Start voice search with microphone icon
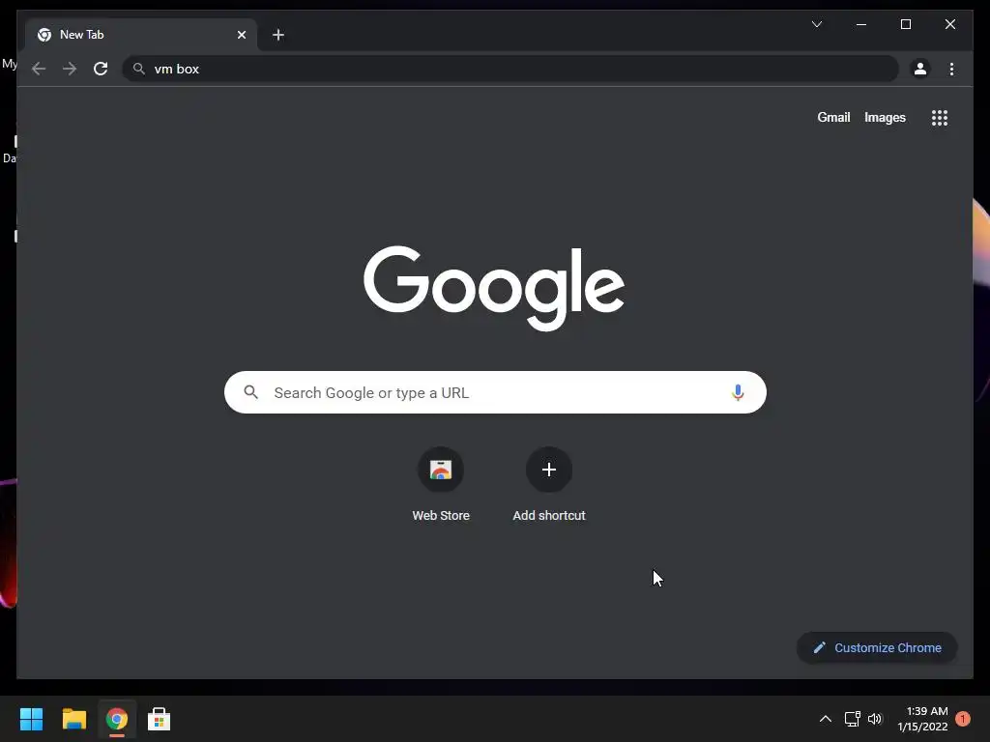The image size is (990, 742). pos(738,392)
